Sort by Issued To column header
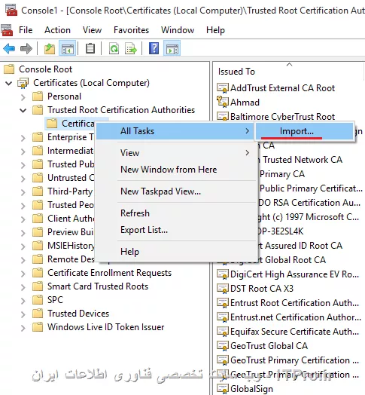Image resolution: width=365 pixels, height=395 pixels. [289, 72]
